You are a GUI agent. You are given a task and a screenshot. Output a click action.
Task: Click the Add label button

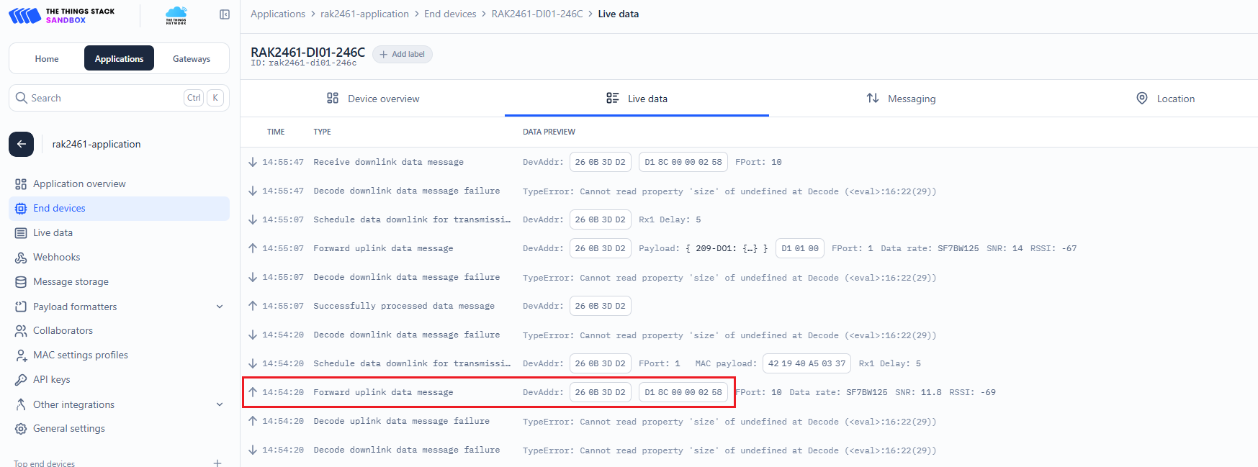pyautogui.click(x=403, y=55)
